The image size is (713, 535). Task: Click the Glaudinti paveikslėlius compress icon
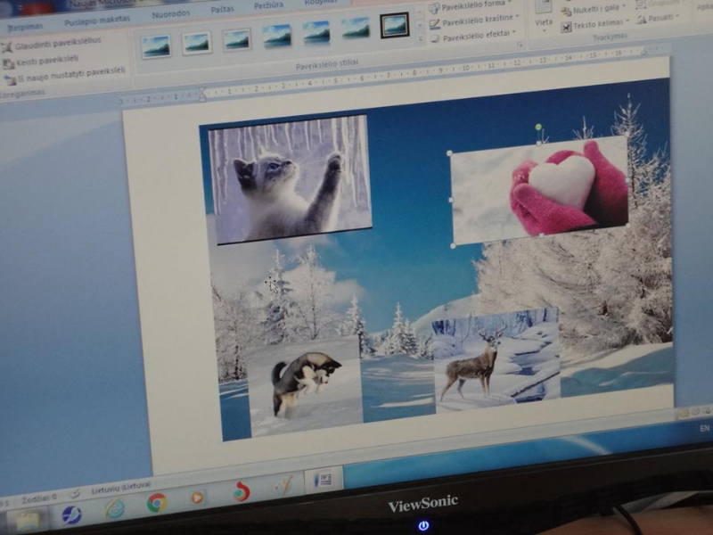[6, 48]
